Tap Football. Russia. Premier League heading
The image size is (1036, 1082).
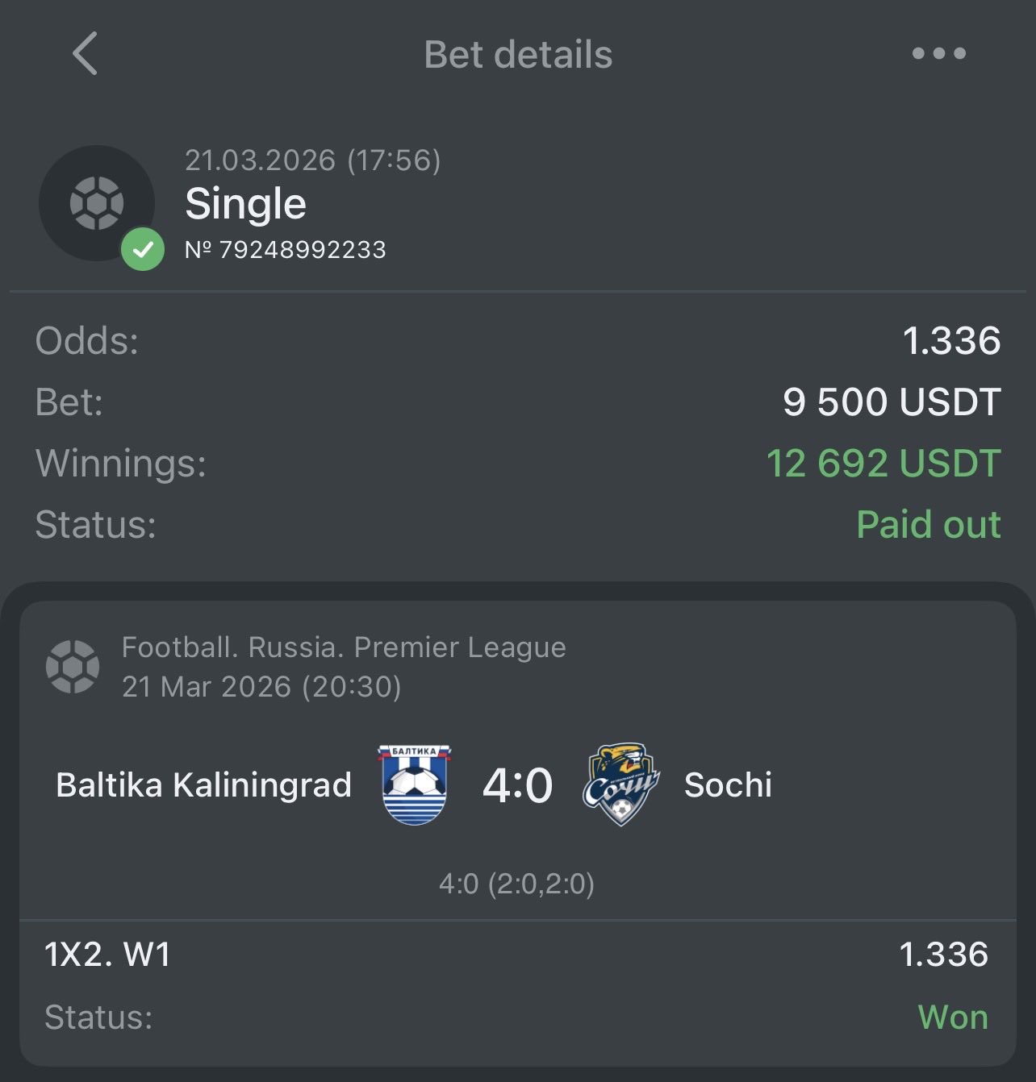pyautogui.click(x=344, y=647)
